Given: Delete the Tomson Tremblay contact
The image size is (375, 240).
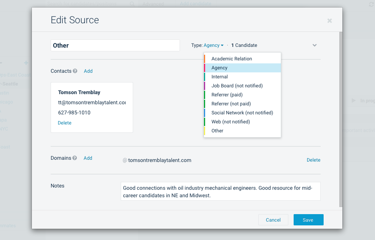Looking at the screenshot, I should click(64, 123).
